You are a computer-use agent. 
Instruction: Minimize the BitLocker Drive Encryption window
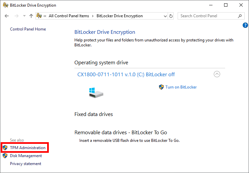pyautogui.click(x=211, y=5)
